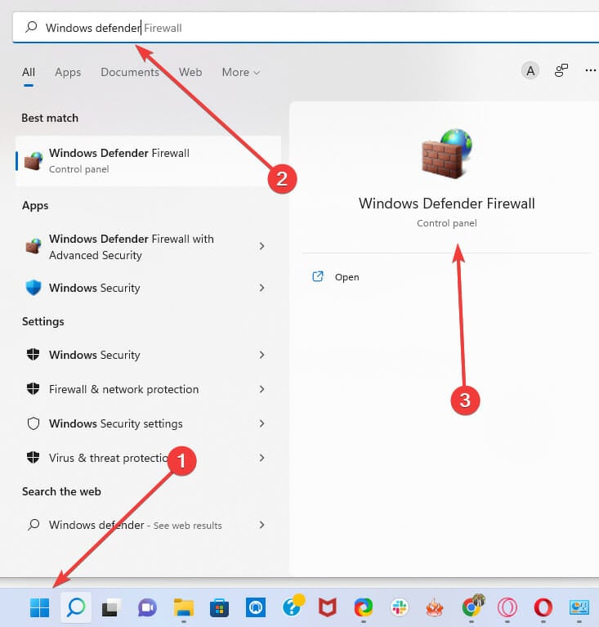Select 'Windows defender - See web results'
The height and width of the screenshot is (627, 599).
(x=136, y=525)
